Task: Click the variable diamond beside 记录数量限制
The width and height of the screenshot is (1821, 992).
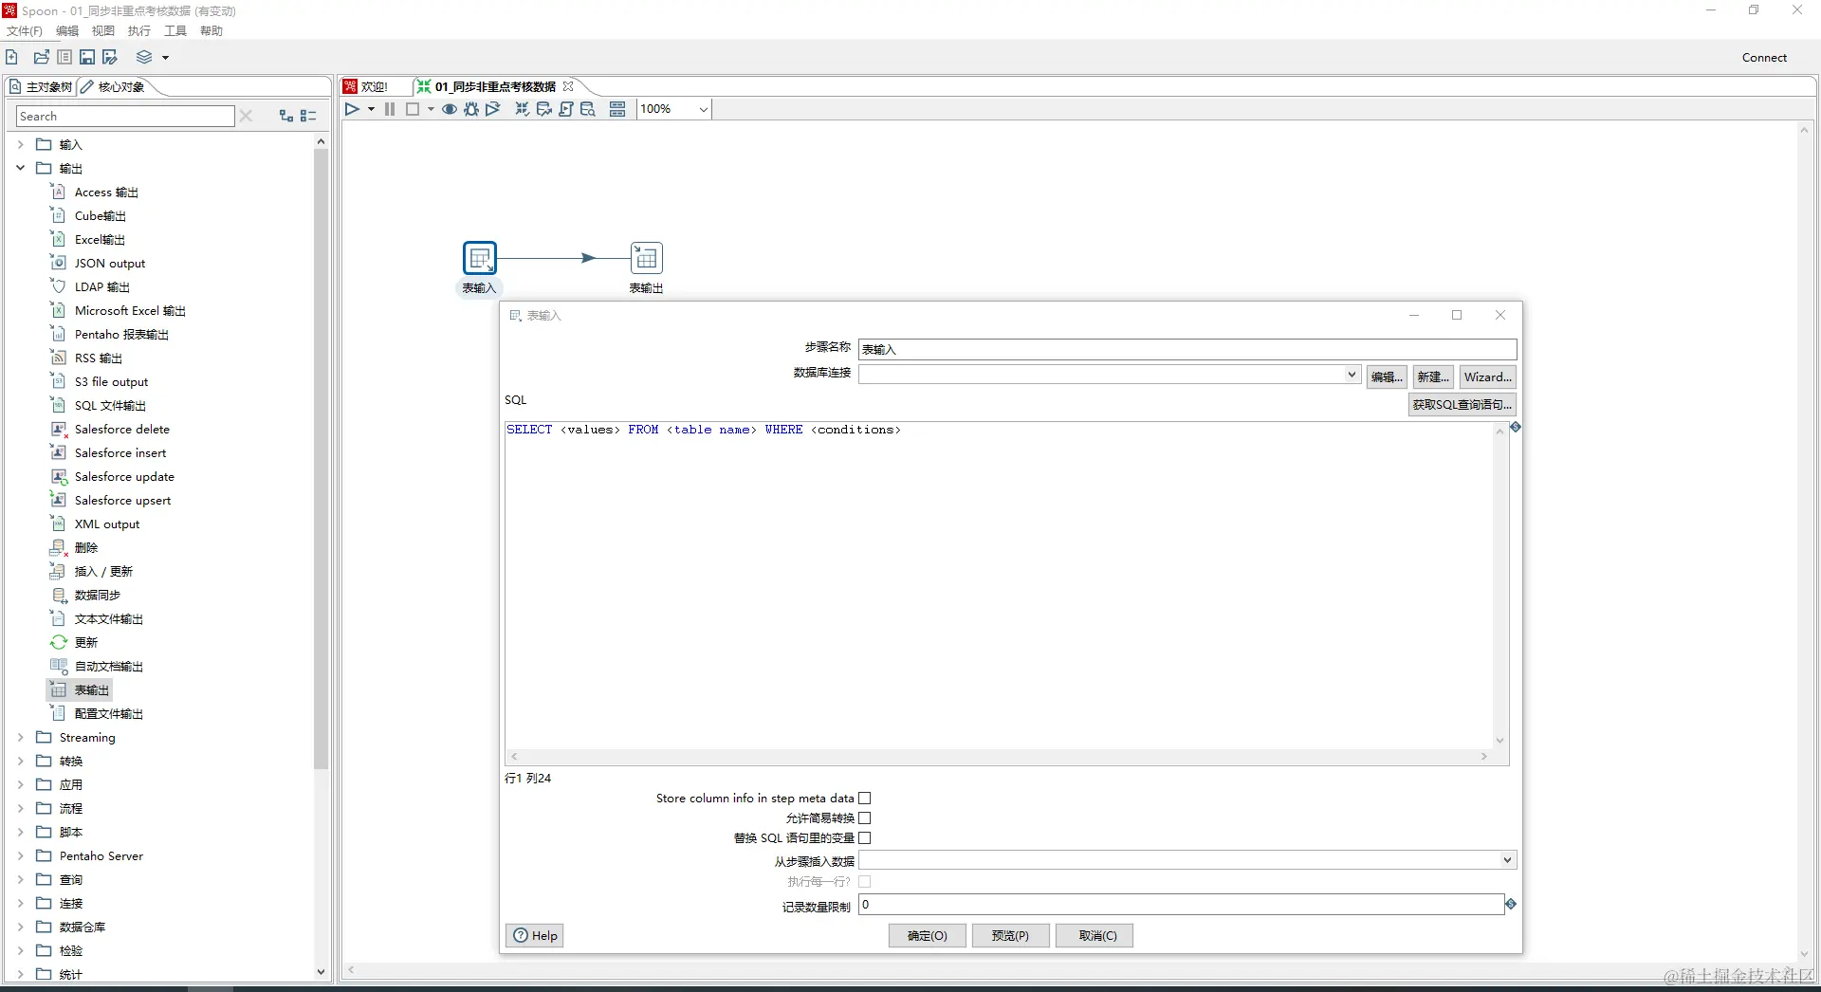Action: (1511, 904)
